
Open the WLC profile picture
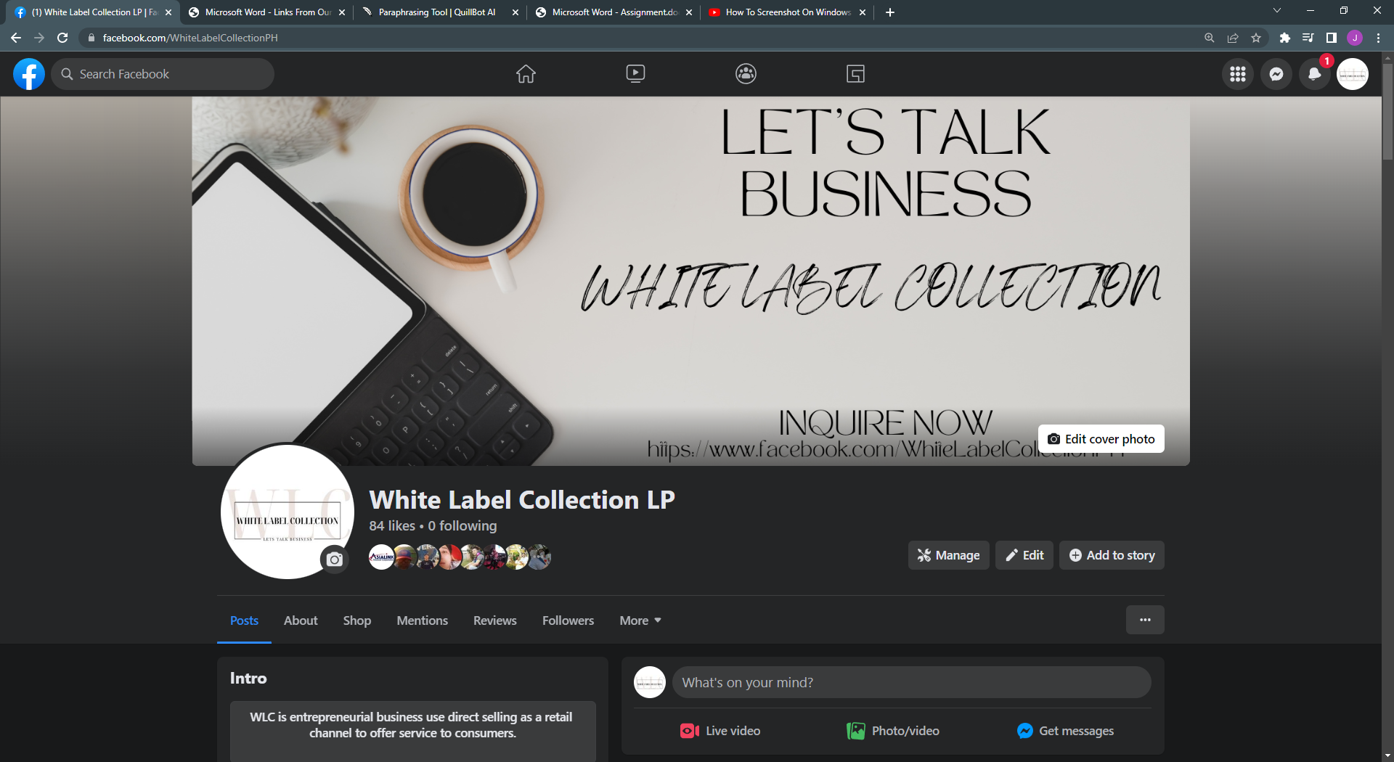[288, 512]
